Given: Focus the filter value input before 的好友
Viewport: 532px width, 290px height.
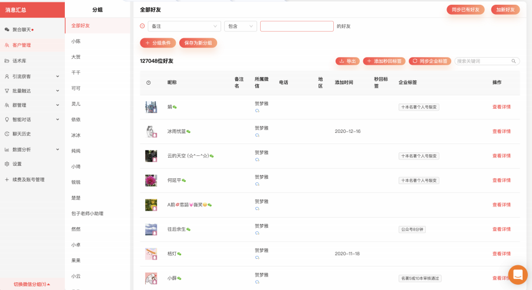Looking at the screenshot, I should [x=297, y=26].
